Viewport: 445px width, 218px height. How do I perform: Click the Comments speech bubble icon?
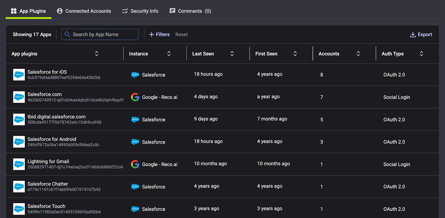pos(172,11)
